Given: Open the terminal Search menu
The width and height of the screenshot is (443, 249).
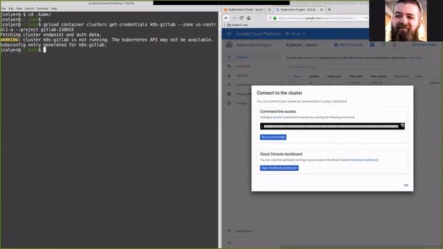Looking at the screenshot, I should pyautogui.click(x=29, y=9).
